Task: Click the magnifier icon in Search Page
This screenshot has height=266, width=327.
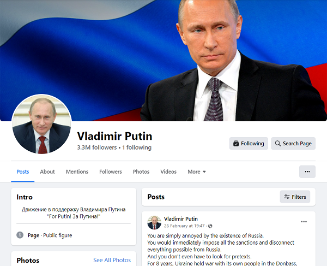Action: pos(278,144)
